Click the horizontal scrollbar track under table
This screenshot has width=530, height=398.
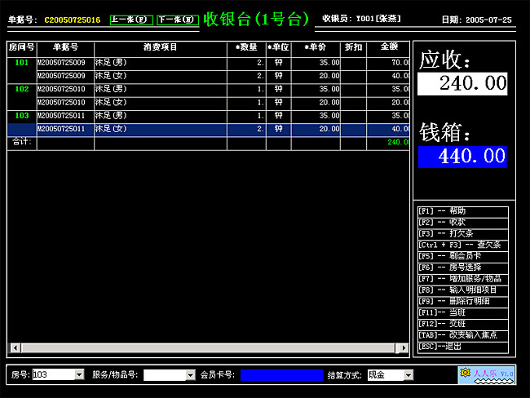click(x=204, y=348)
